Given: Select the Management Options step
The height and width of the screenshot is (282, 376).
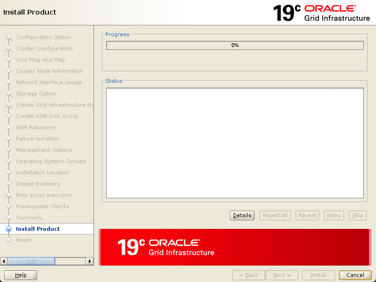Looking at the screenshot, I should pos(44,150).
